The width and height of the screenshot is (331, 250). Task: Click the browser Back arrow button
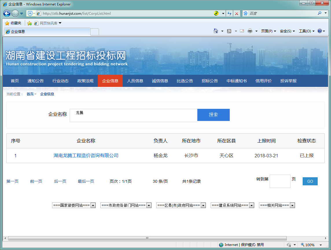click(7, 13)
